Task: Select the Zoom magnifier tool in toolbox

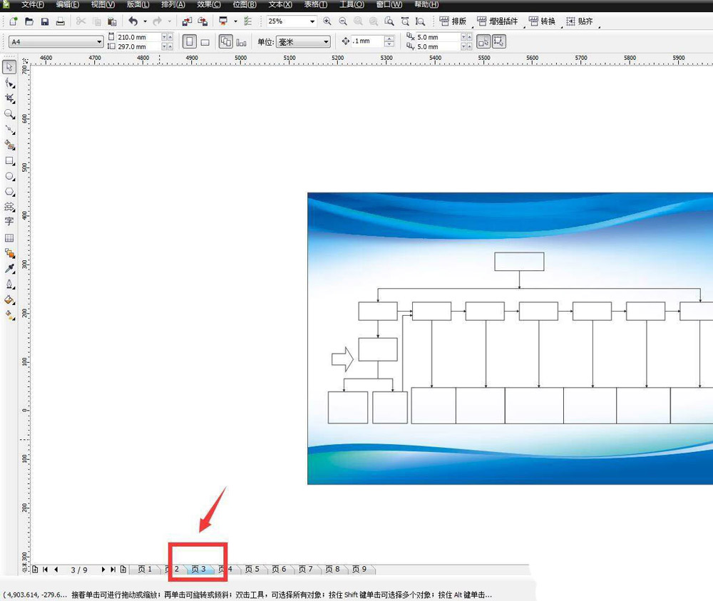Action: click(x=9, y=114)
